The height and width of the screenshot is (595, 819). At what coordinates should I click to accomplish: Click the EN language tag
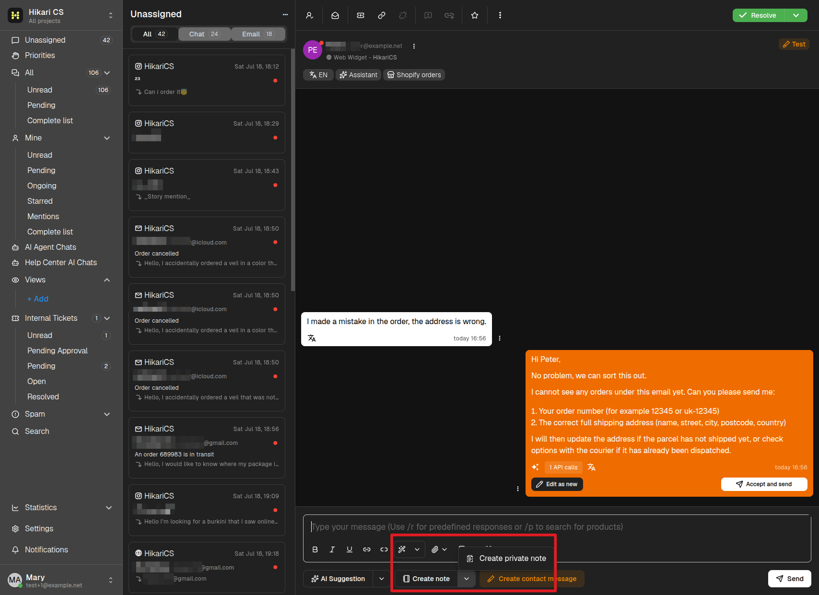318,75
